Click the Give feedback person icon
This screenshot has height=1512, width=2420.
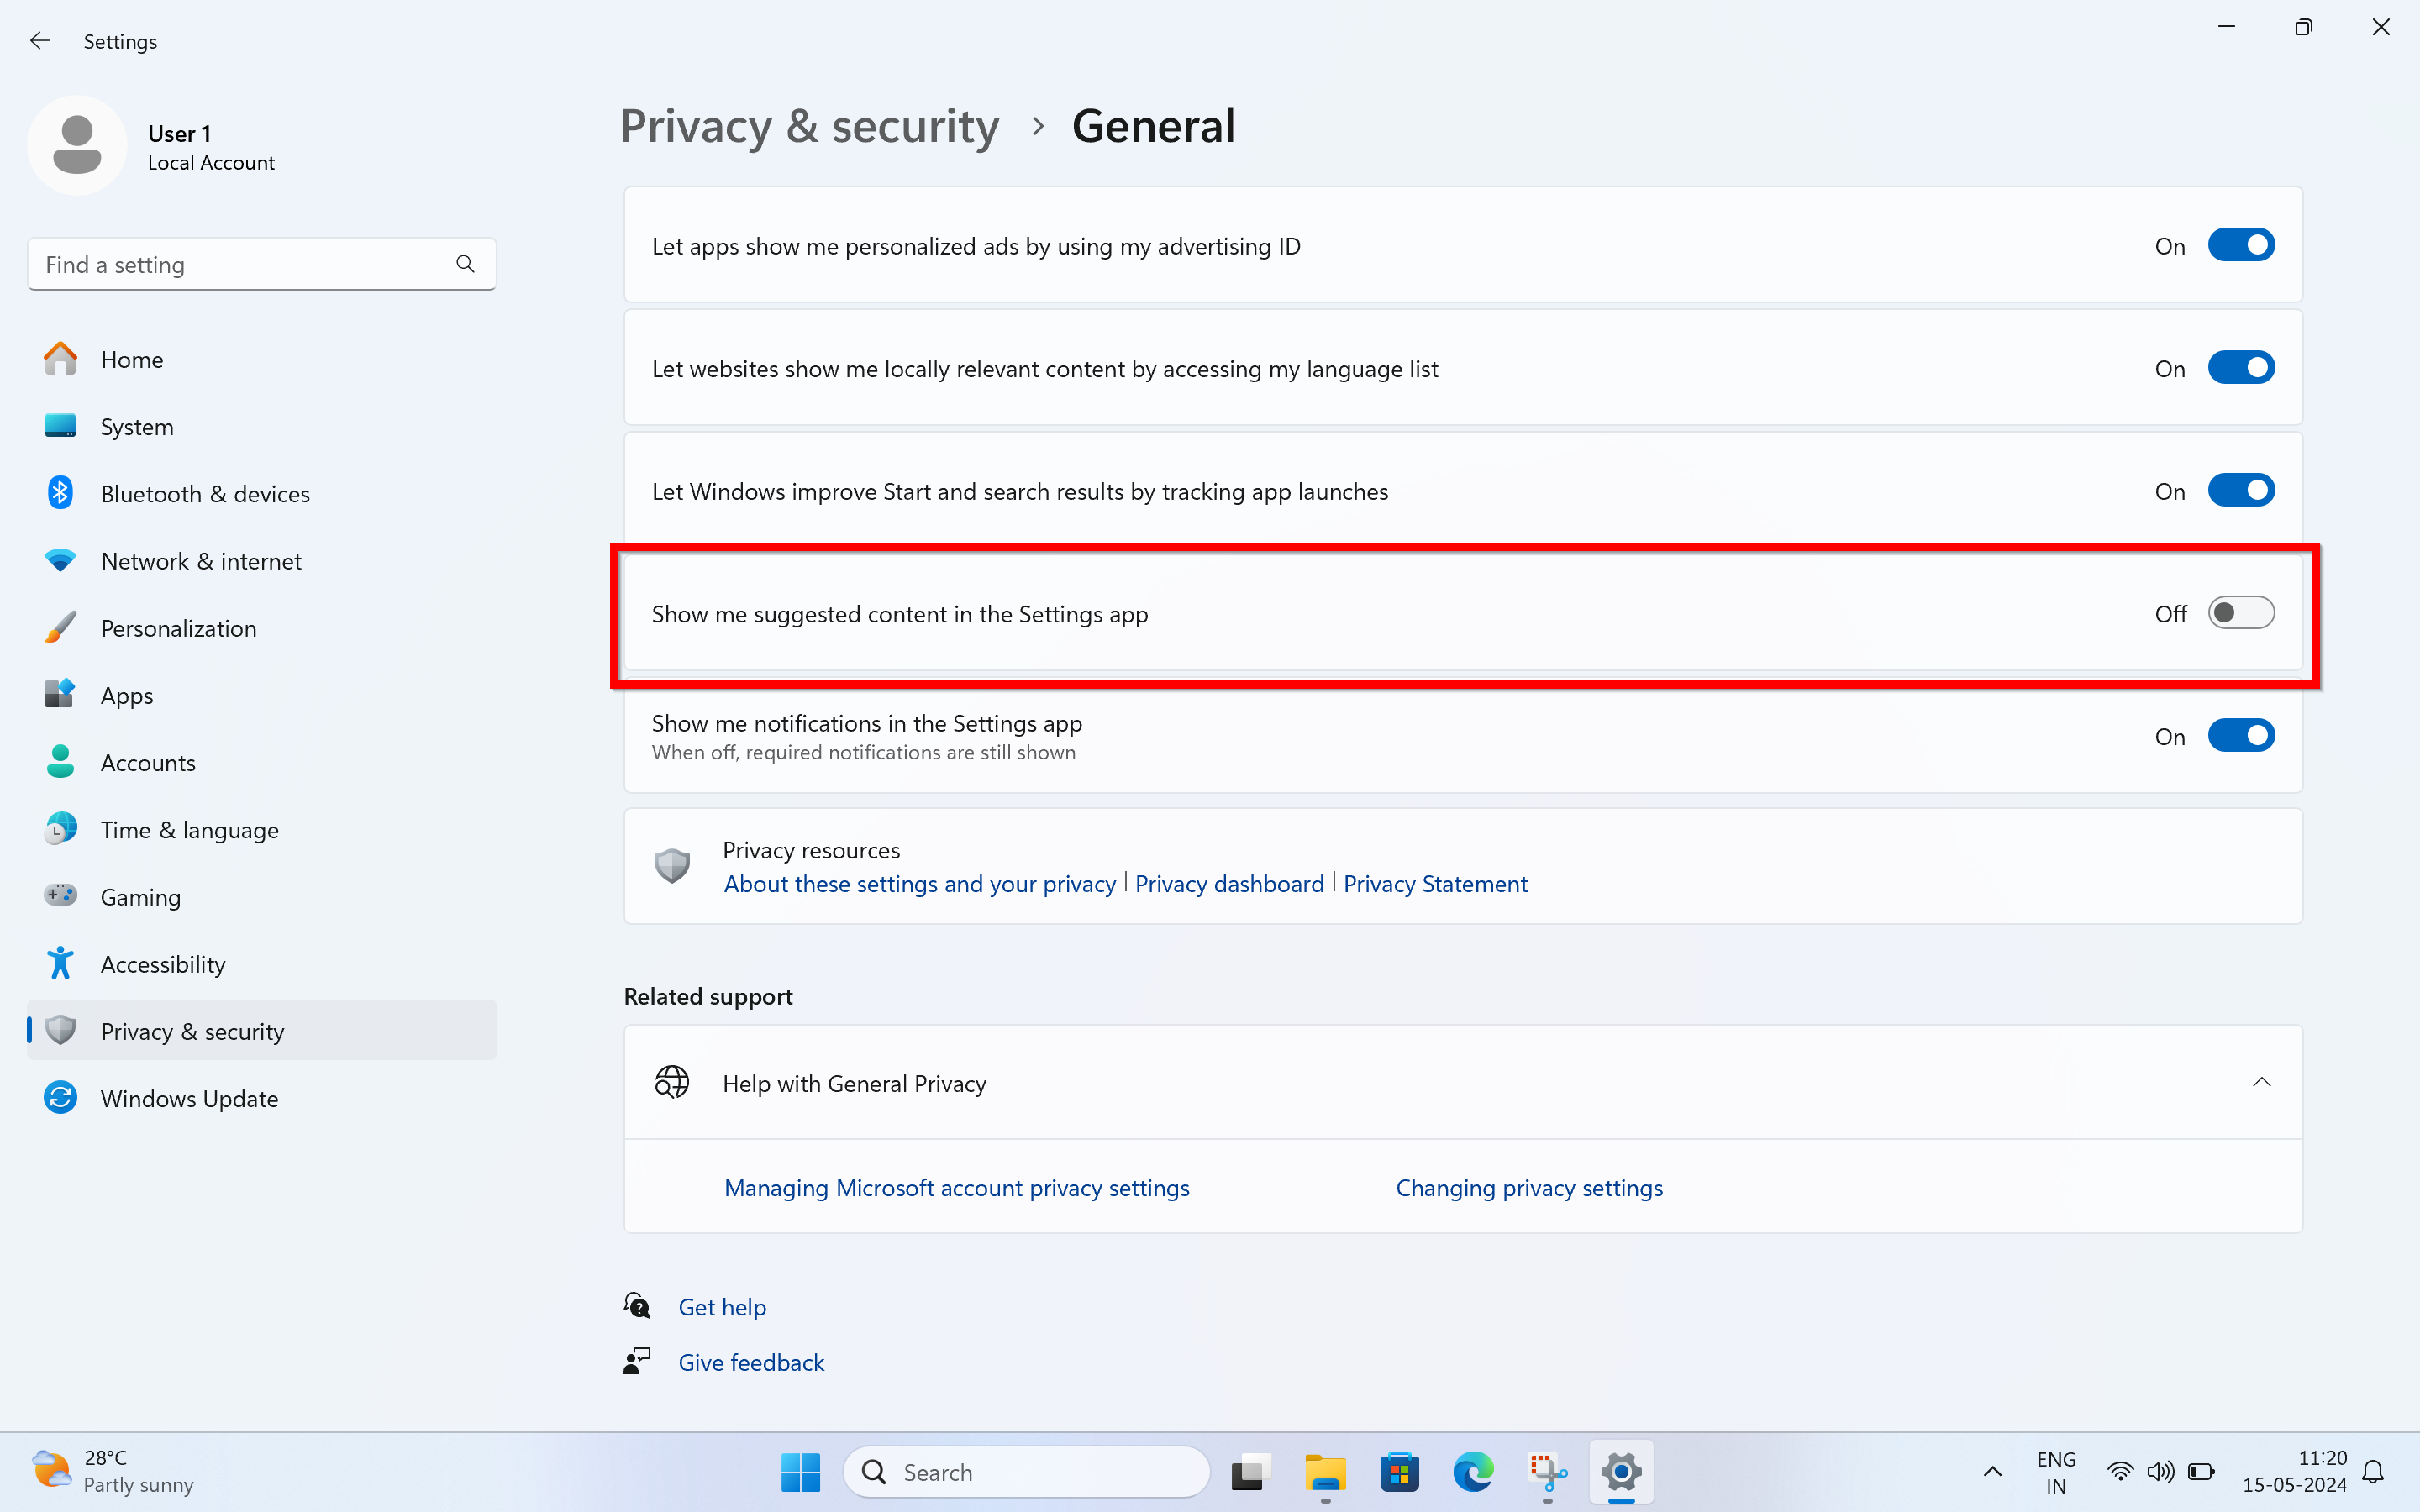(637, 1361)
